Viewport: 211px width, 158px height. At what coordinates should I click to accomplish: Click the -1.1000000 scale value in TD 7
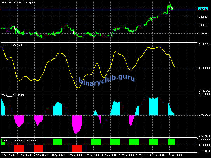204,151
